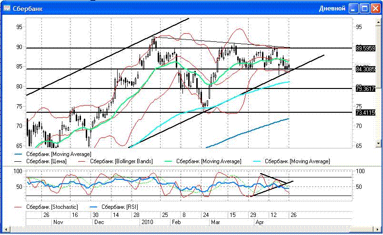Minimize the Сбербанк chart window

click(353, 9)
